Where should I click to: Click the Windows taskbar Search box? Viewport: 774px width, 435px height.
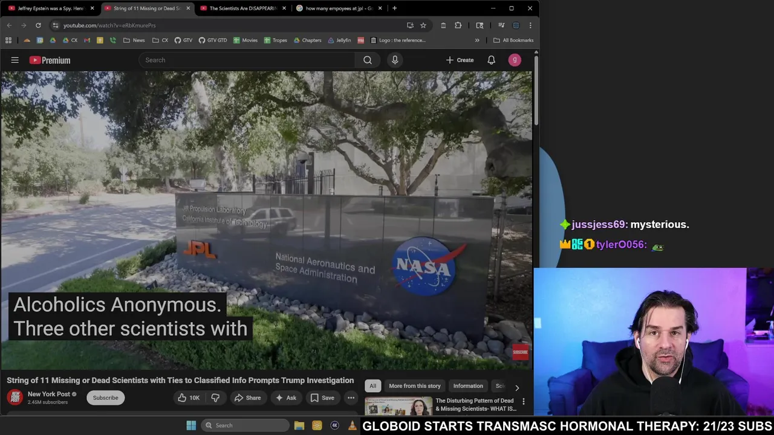(x=244, y=425)
